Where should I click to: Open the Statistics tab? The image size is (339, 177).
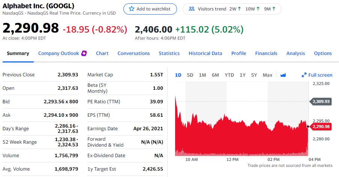coord(169,54)
